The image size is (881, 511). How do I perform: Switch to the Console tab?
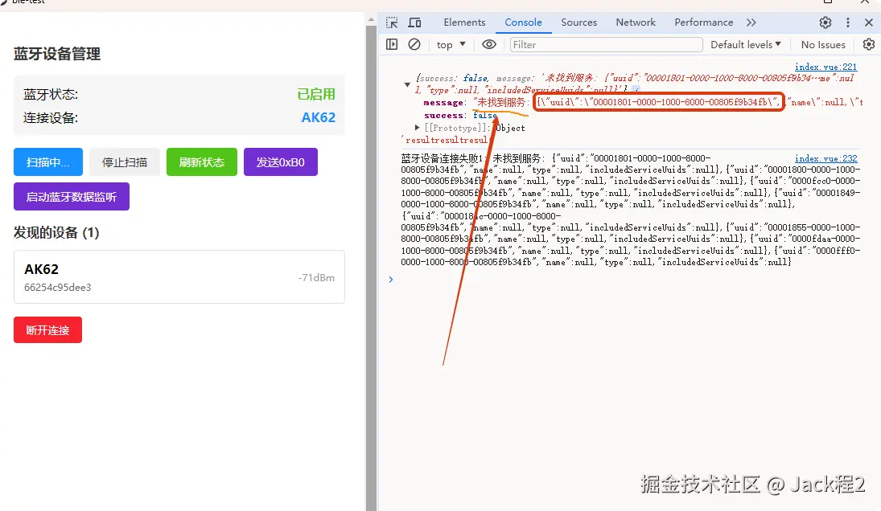523,22
